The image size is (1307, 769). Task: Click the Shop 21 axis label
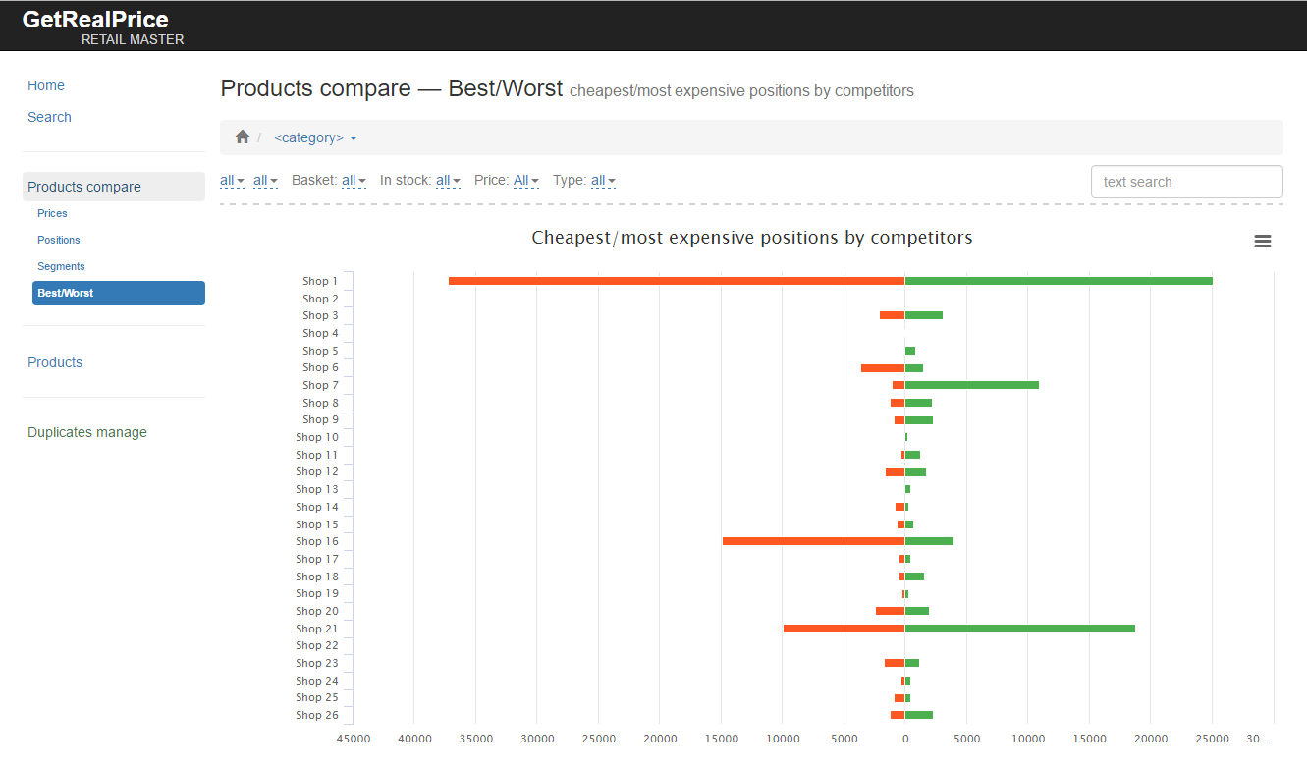pos(317,629)
